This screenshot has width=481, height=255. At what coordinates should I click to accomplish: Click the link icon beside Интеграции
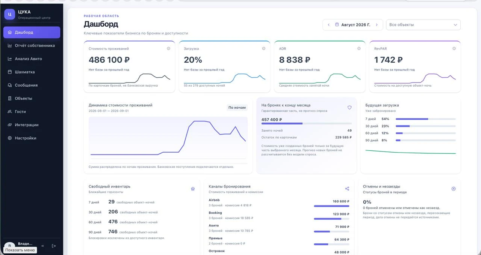pyautogui.click(x=10, y=125)
